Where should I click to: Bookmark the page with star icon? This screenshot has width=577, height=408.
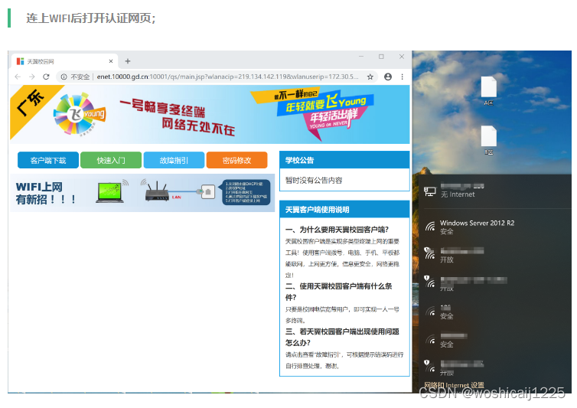pos(370,77)
